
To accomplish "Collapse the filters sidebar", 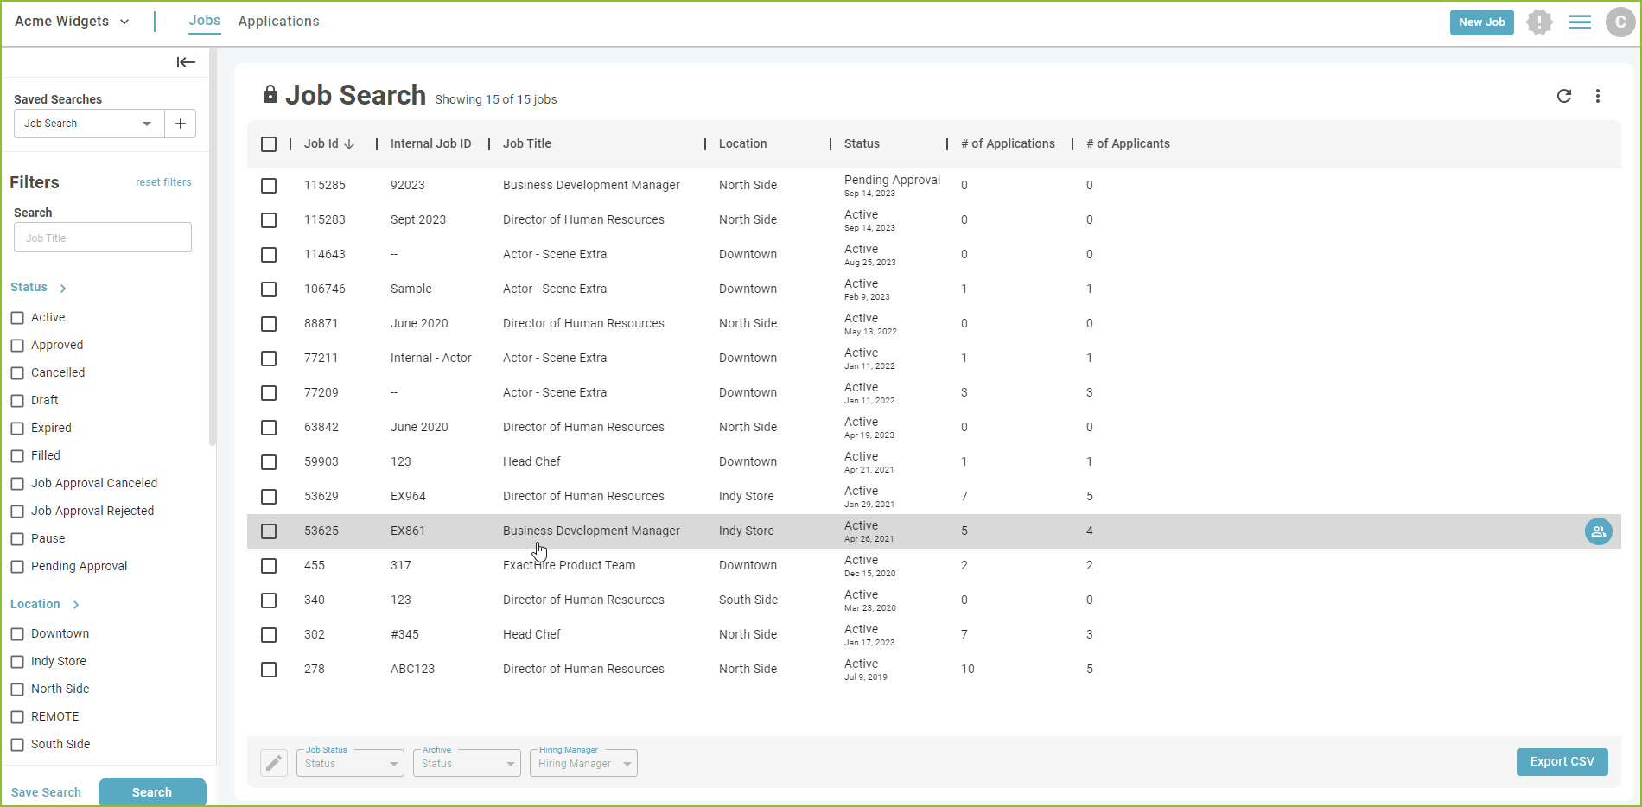I will 186,61.
